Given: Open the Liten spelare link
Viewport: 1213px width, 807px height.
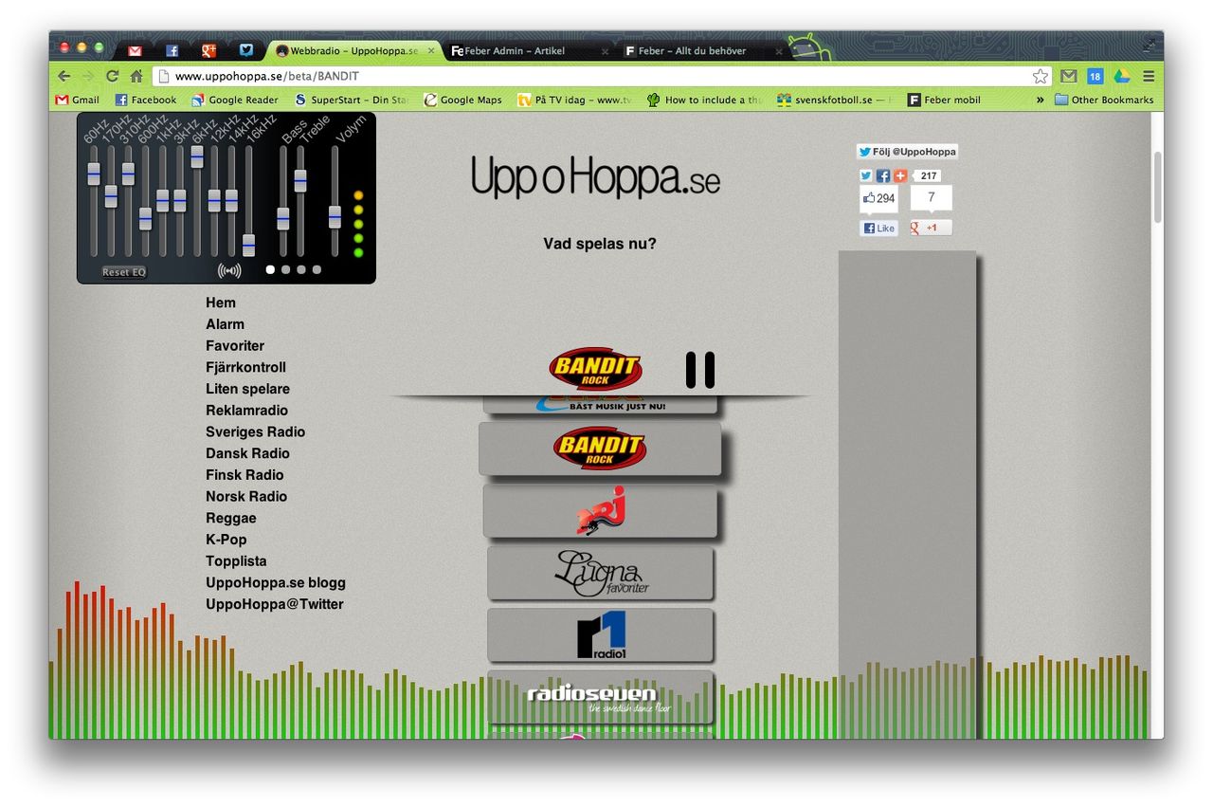Looking at the screenshot, I should point(247,389).
